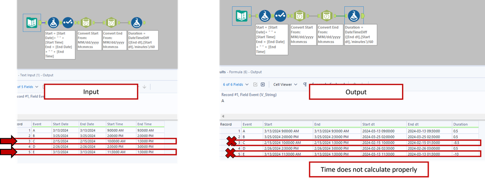
Task: Click the 3/25/2024 Start Date cell in row B
Action: click(65, 136)
